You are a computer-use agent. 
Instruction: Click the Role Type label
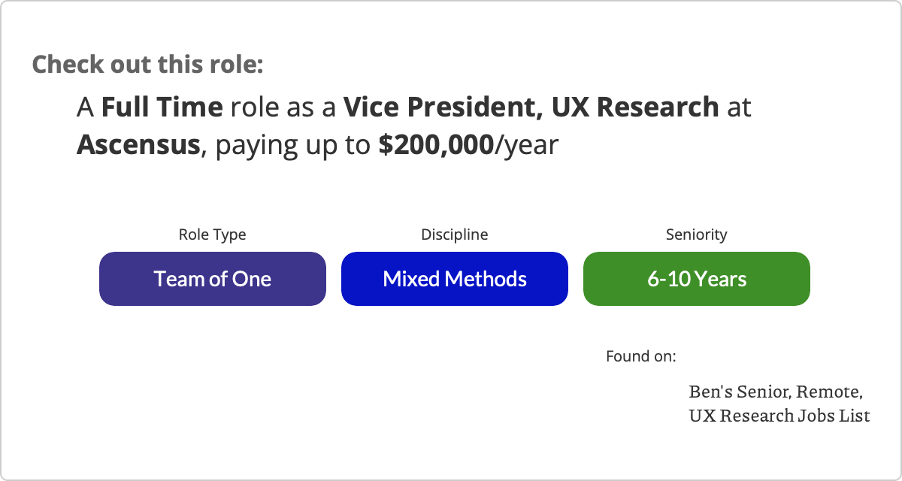pyautogui.click(x=212, y=234)
